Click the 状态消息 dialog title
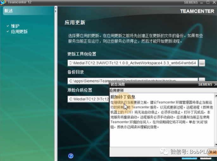 click(118, 84)
